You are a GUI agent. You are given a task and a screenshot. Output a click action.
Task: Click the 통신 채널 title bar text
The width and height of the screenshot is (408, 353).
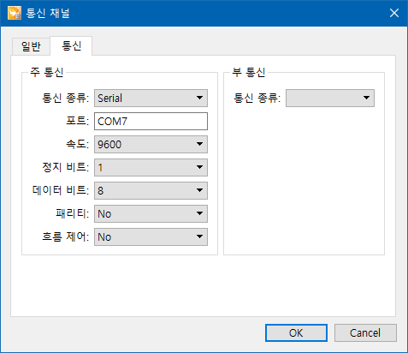[48, 13]
